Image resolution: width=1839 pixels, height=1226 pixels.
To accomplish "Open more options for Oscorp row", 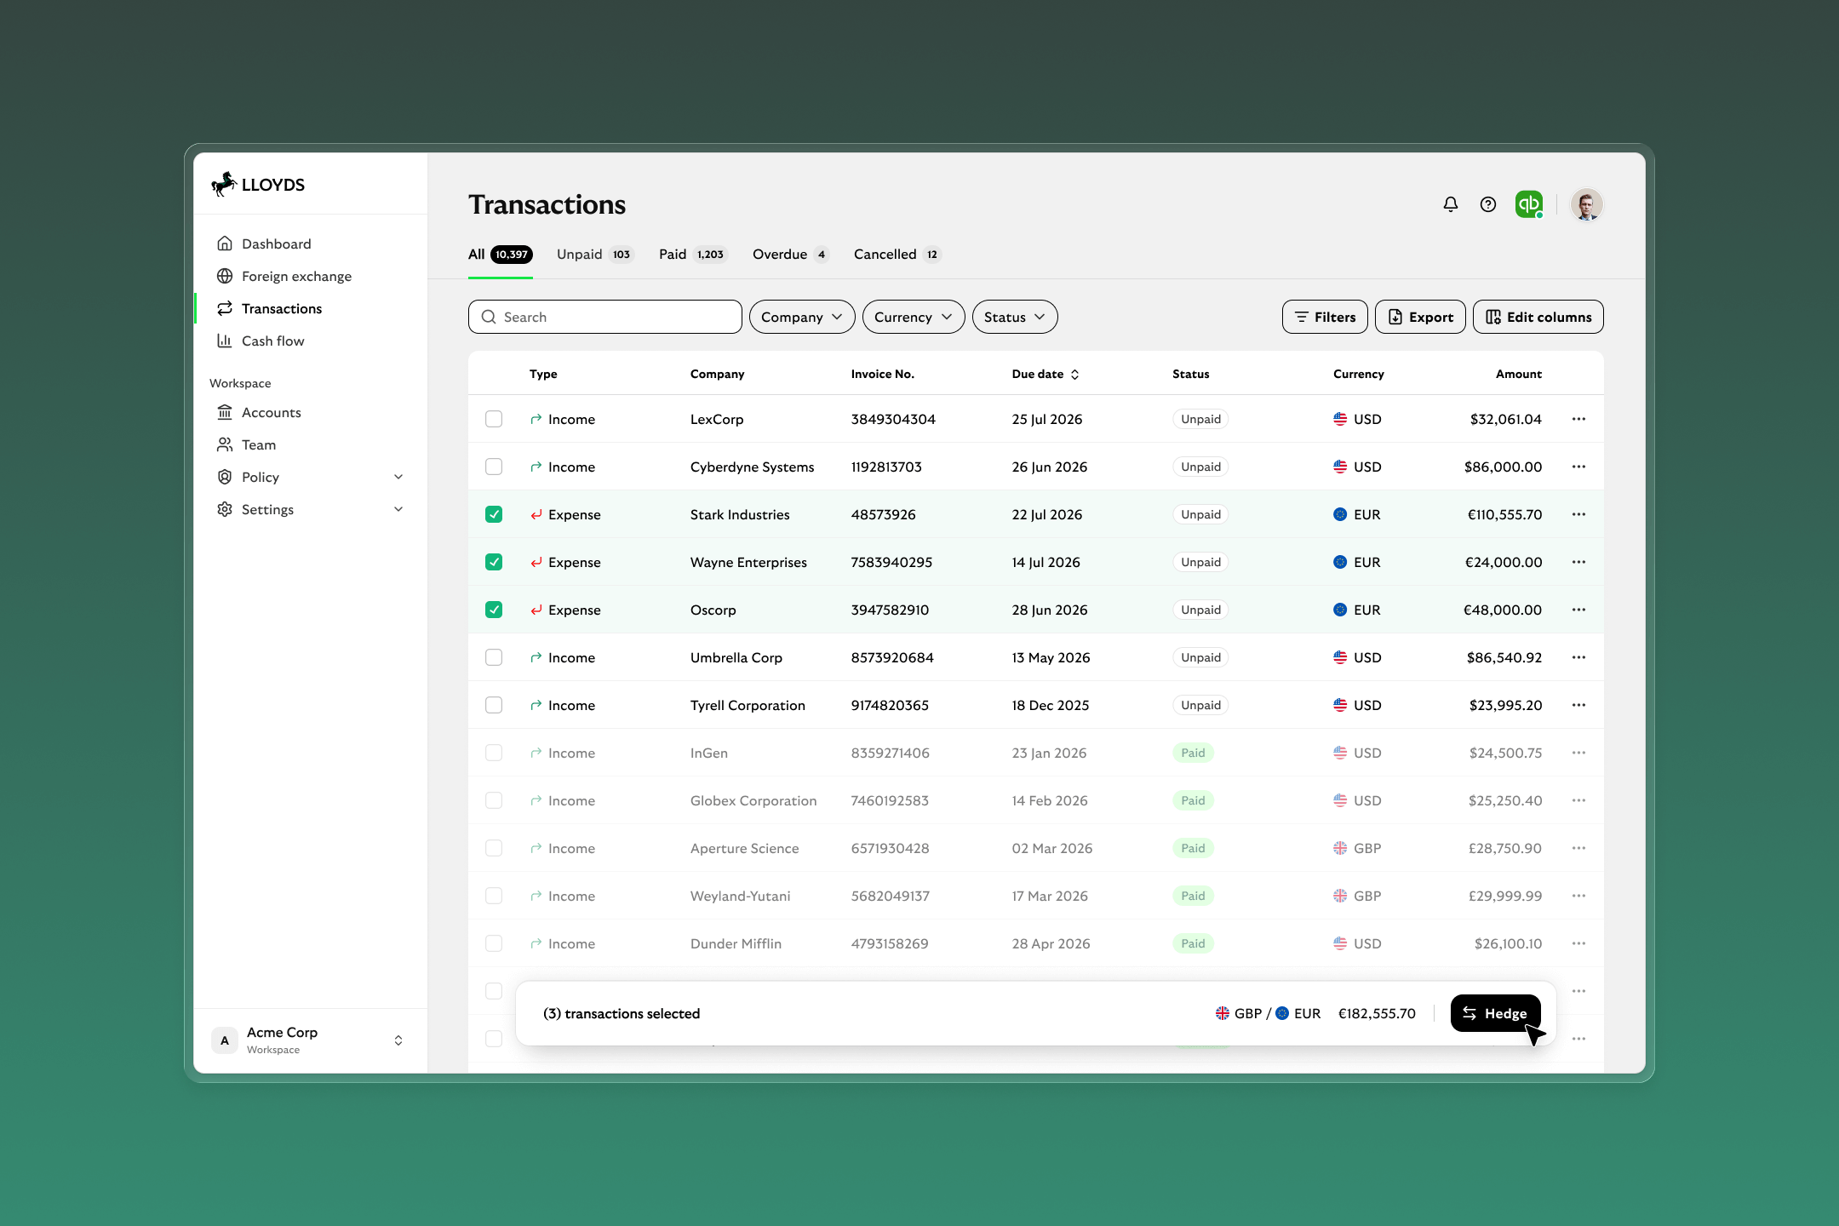I will pos(1578,610).
